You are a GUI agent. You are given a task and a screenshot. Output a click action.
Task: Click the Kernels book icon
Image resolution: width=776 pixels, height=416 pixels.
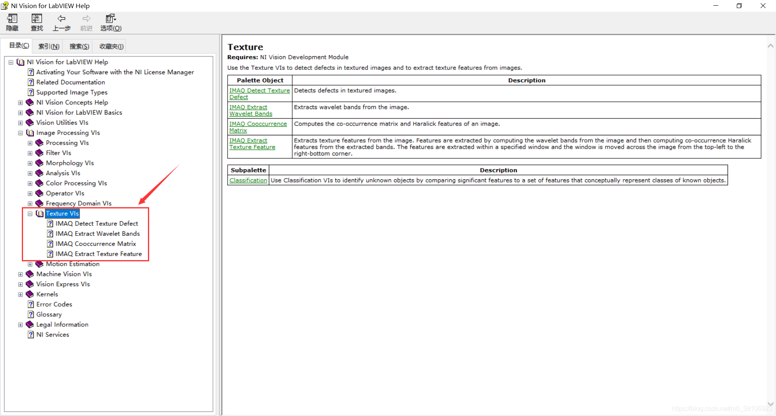pyautogui.click(x=30, y=294)
